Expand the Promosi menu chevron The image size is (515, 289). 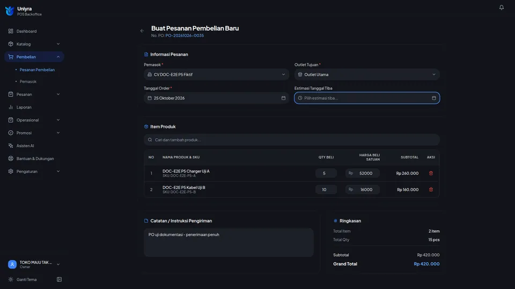click(x=58, y=133)
